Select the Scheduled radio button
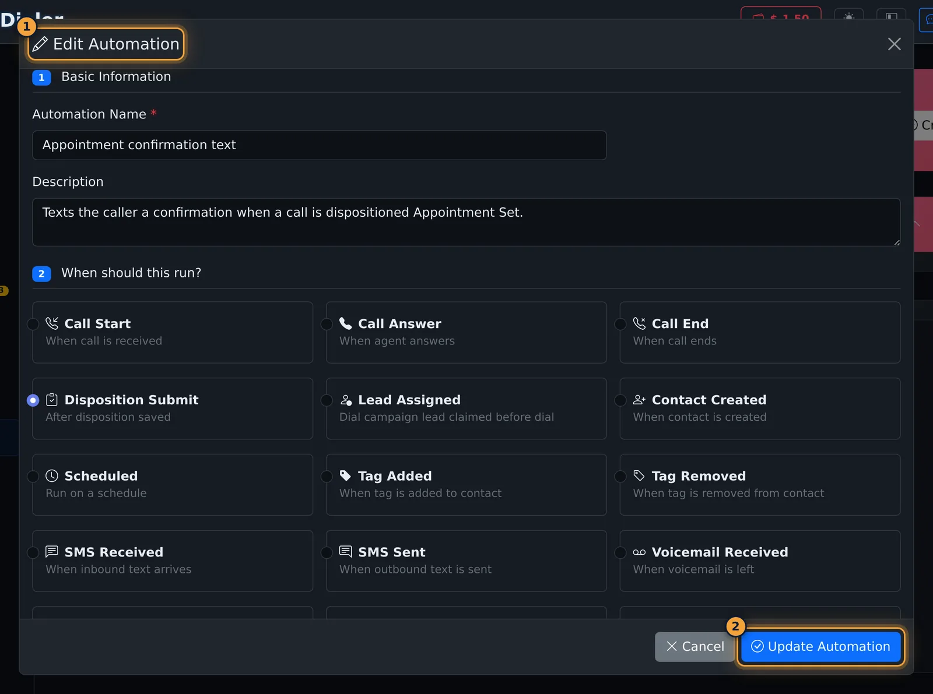The image size is (933, 694). click(33, 477)
